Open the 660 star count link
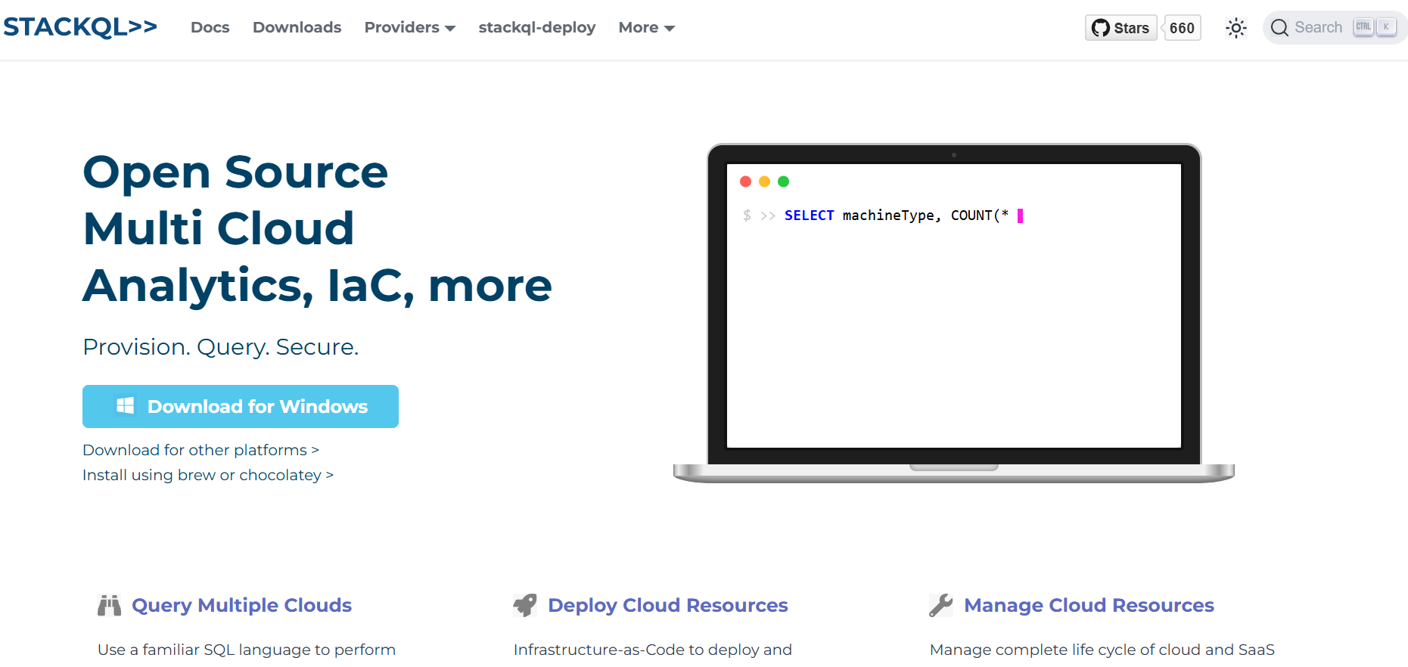This screenshot has height=667, width=1408. (x=1182, y=28)
